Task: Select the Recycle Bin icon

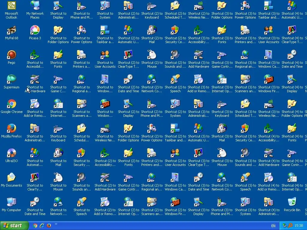Action: pos(292,205)
